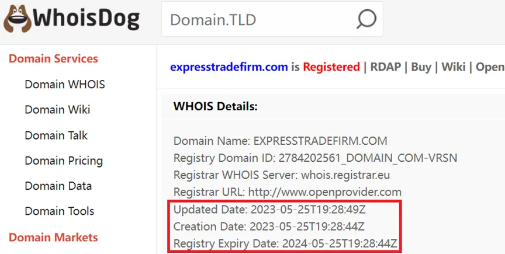The width and height of the screenshot is (505, 254).
Task: Open the Wiki link beside Buy
Action: point(453,67)
